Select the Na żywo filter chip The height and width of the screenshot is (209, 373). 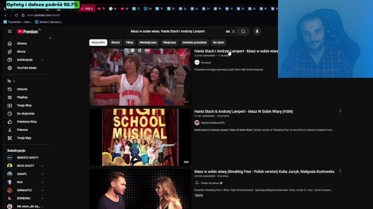(x=219, y=42)
